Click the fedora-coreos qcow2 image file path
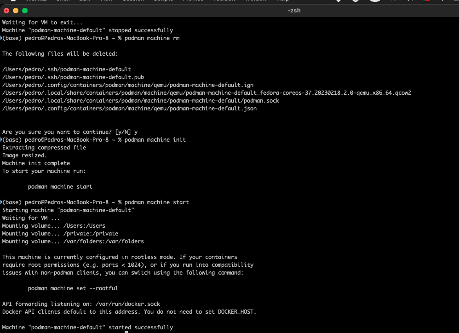Screen dimensions: 459x333 click(207, 93)
